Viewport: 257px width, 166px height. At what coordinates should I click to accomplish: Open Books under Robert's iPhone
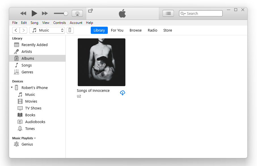[x=37, y=115]
